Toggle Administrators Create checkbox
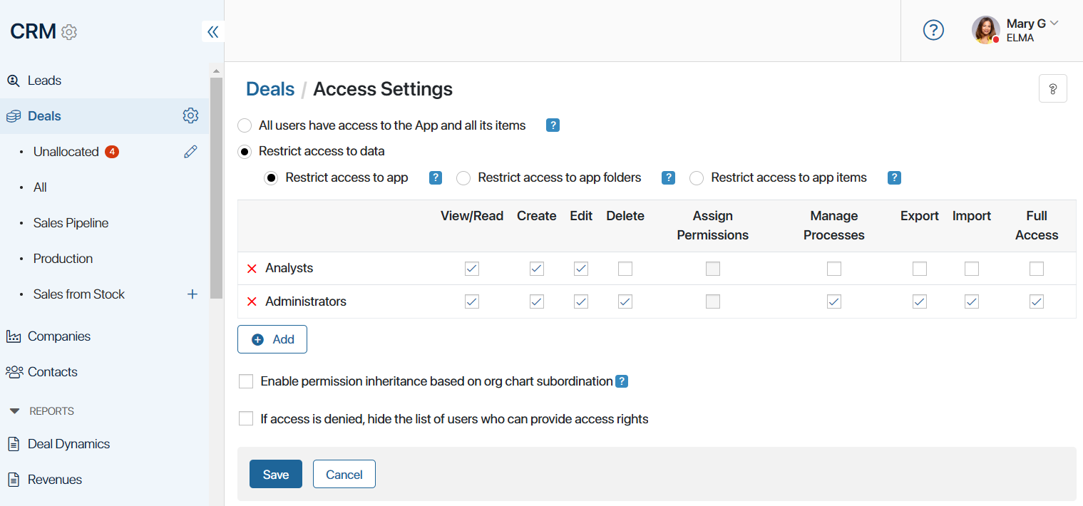The image size is (1083, 506). tap(537, 301)
